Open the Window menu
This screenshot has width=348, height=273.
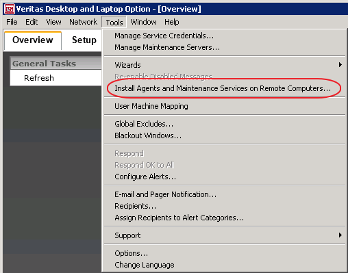point(143,22)
